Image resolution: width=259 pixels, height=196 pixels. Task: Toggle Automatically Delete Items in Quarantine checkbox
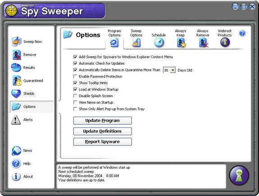pyautogui.click(x=75, y=70)
